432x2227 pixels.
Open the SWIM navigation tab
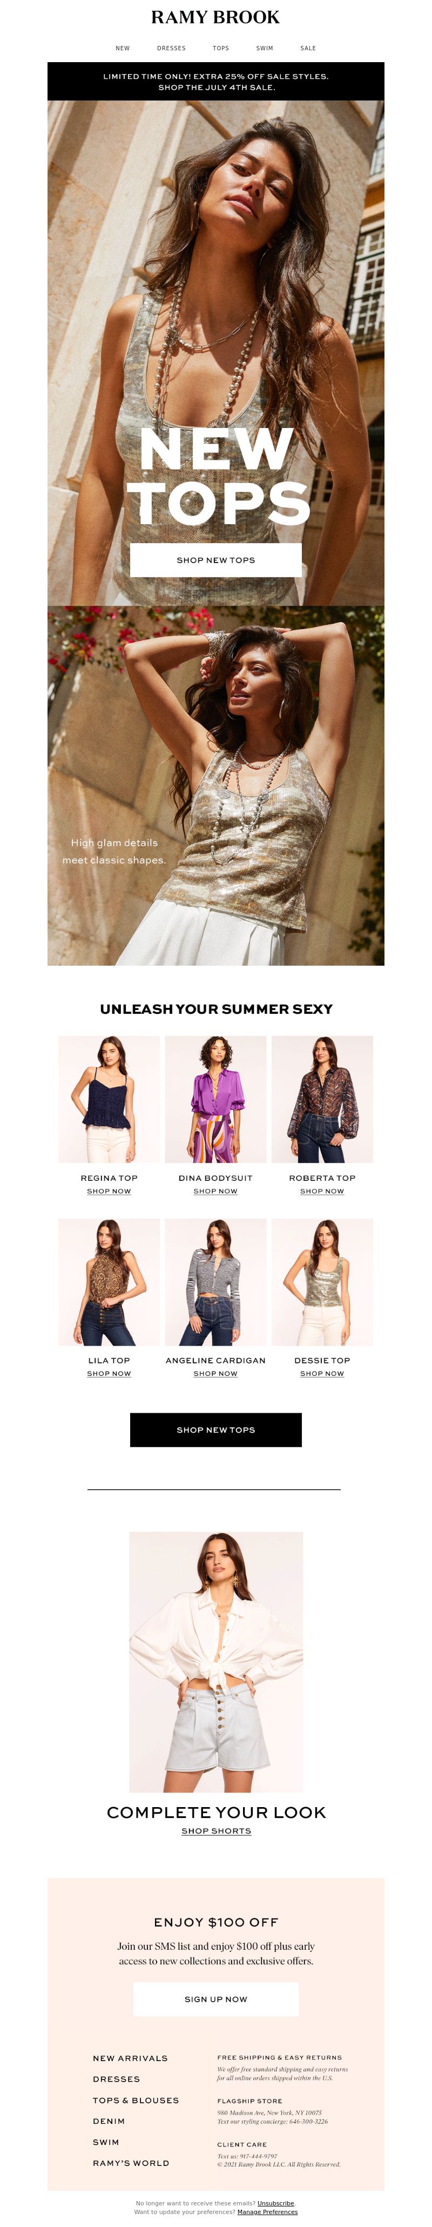265,49
